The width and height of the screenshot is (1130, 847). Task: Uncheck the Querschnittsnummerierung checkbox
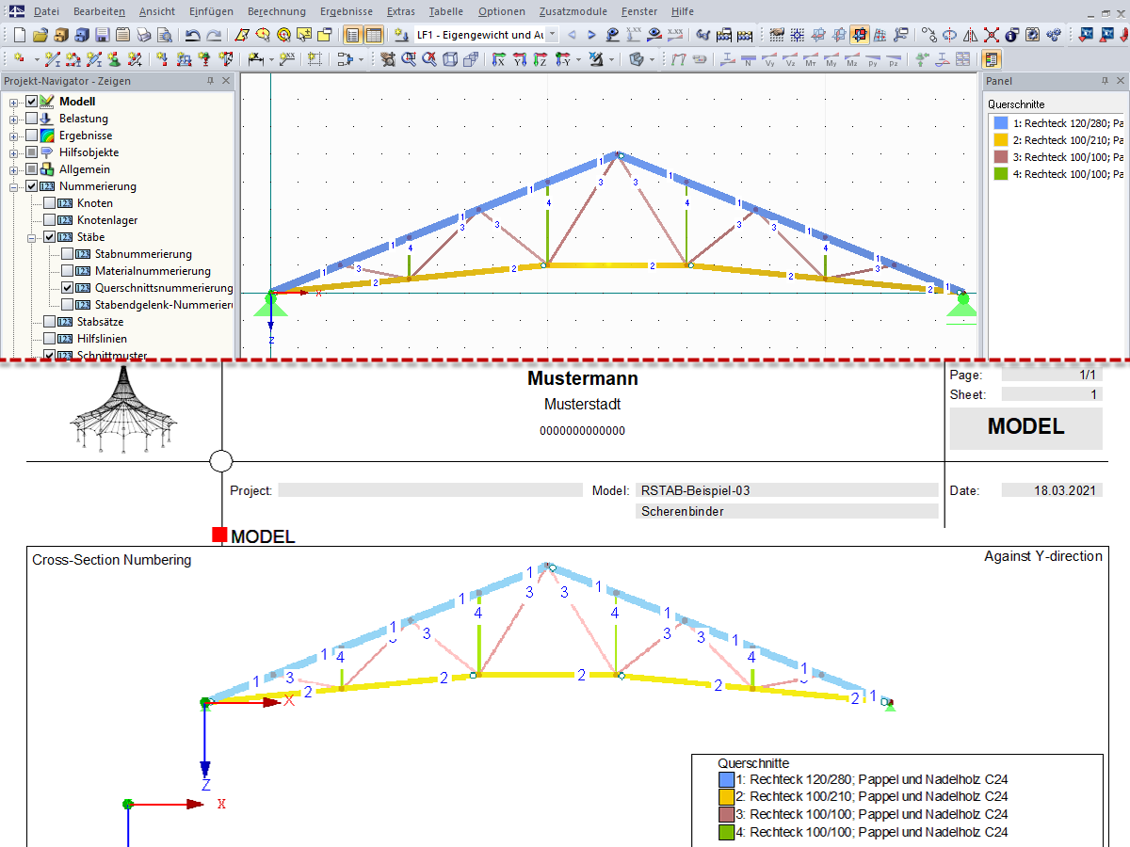coord(68,288)
